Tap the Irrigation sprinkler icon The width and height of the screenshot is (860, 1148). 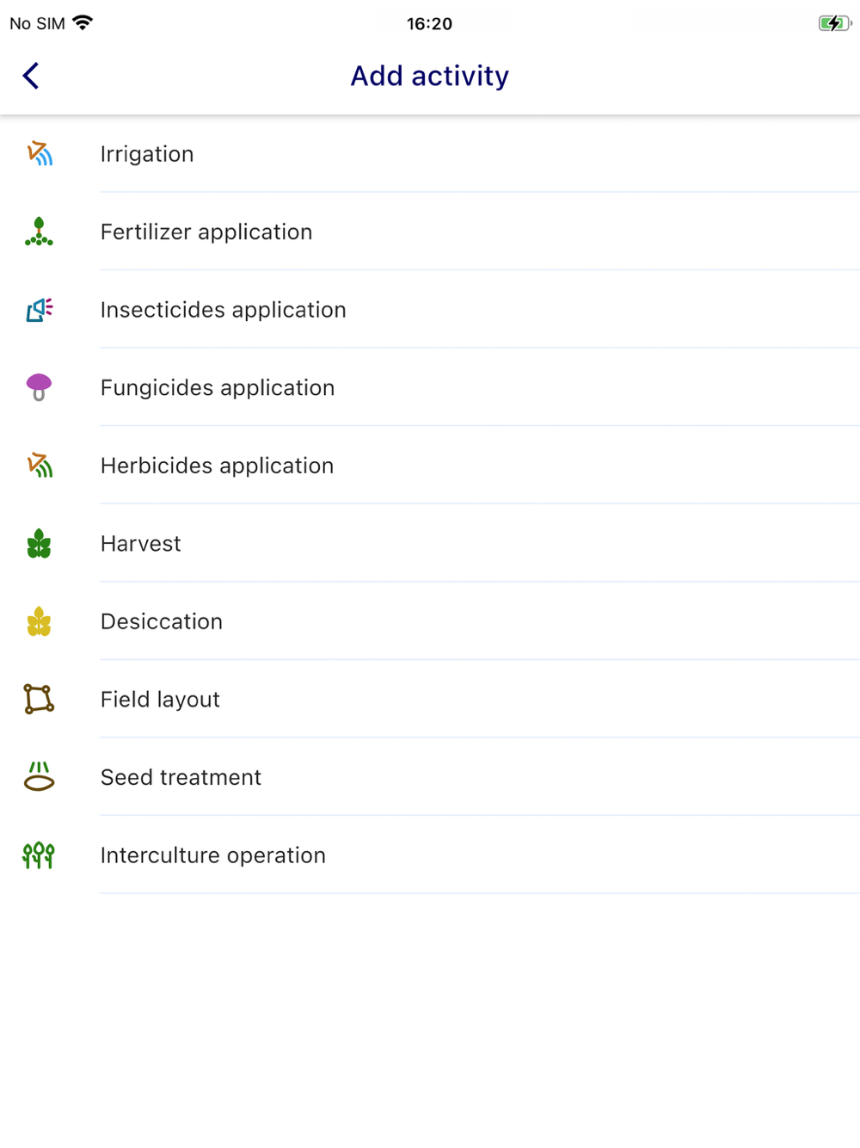(x=40, y=154)
